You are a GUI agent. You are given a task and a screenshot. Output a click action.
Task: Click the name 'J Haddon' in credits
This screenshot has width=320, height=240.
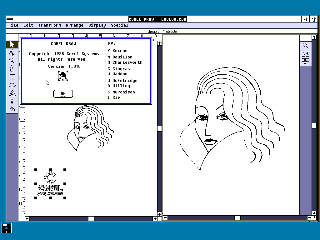coord(117,74)
